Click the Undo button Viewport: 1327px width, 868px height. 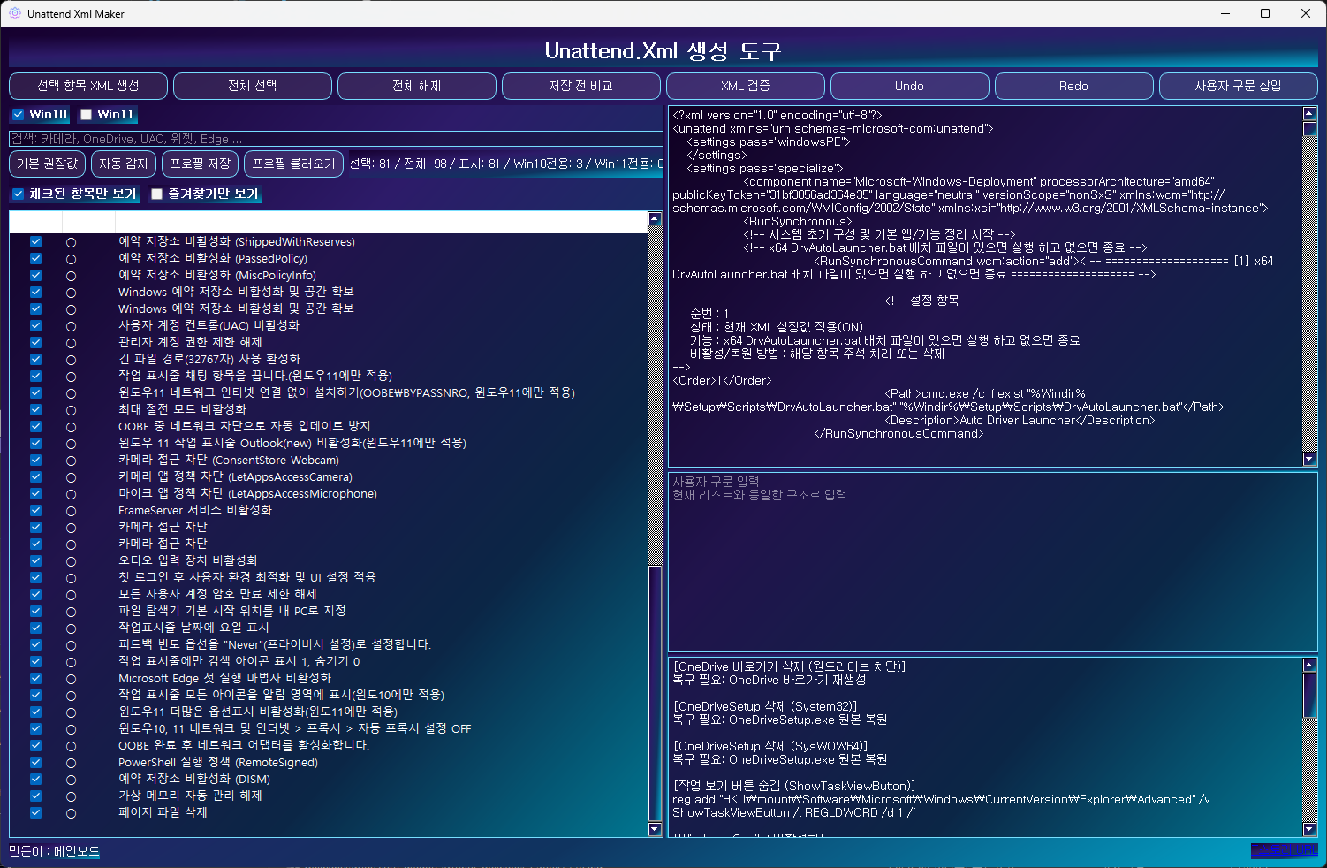pos(910,86)
